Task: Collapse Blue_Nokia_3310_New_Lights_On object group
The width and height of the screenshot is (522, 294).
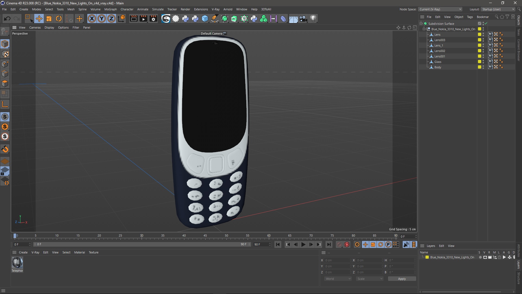Action: [424, 29]
